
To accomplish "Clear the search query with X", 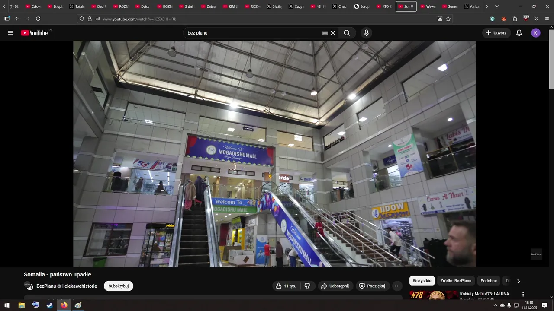I will pyautogui.click(x=333, y=33).
